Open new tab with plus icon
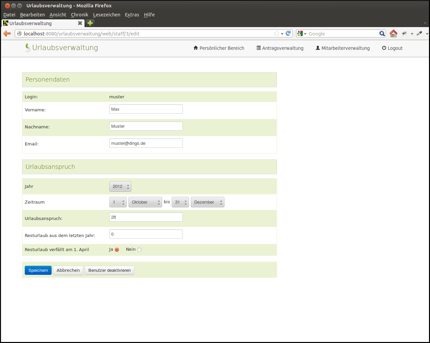The image size is (430, 343). 90,23
